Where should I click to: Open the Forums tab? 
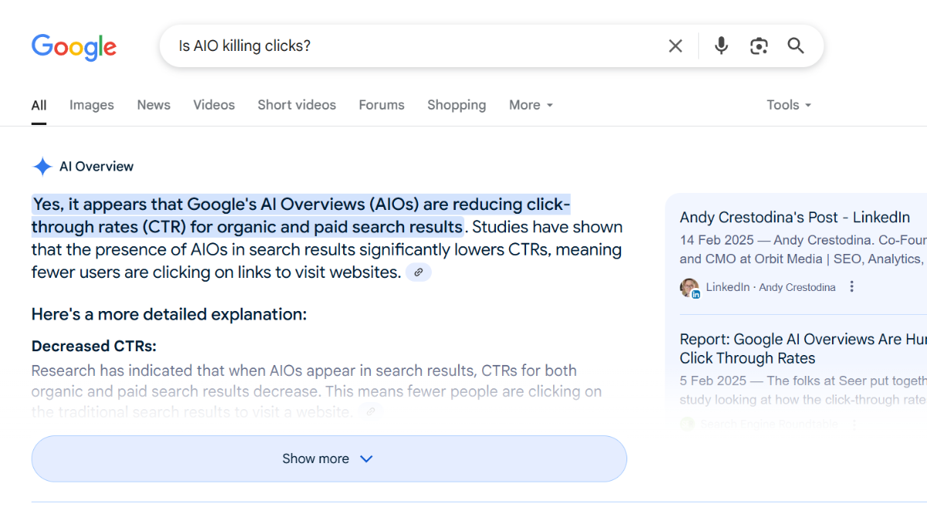[x=382, y=105]
